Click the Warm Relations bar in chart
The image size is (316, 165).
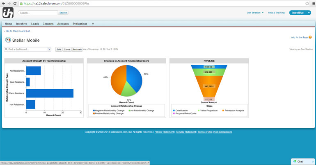point(50,93)
